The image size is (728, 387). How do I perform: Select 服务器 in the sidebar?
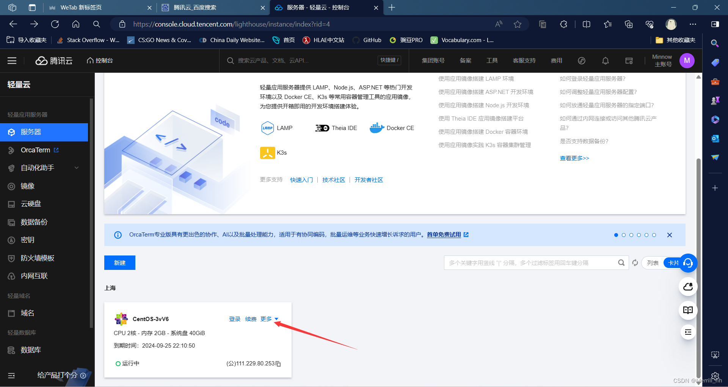pos(44,132)
